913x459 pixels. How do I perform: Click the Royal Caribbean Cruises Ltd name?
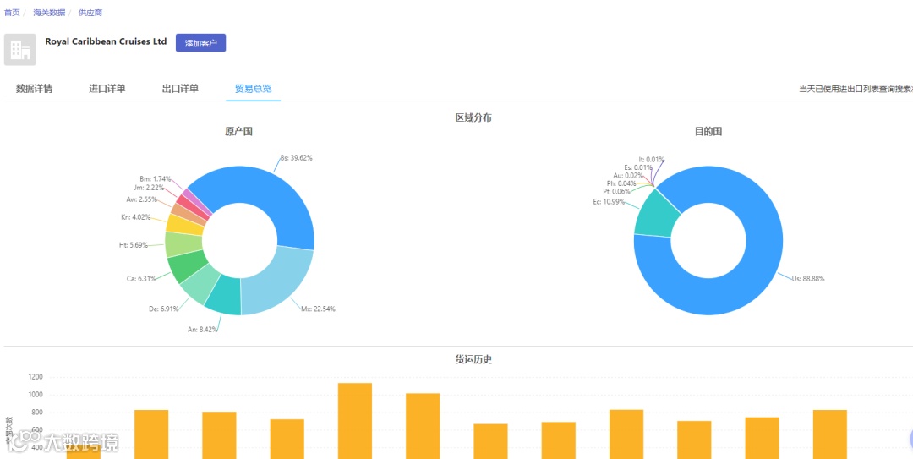106,42
